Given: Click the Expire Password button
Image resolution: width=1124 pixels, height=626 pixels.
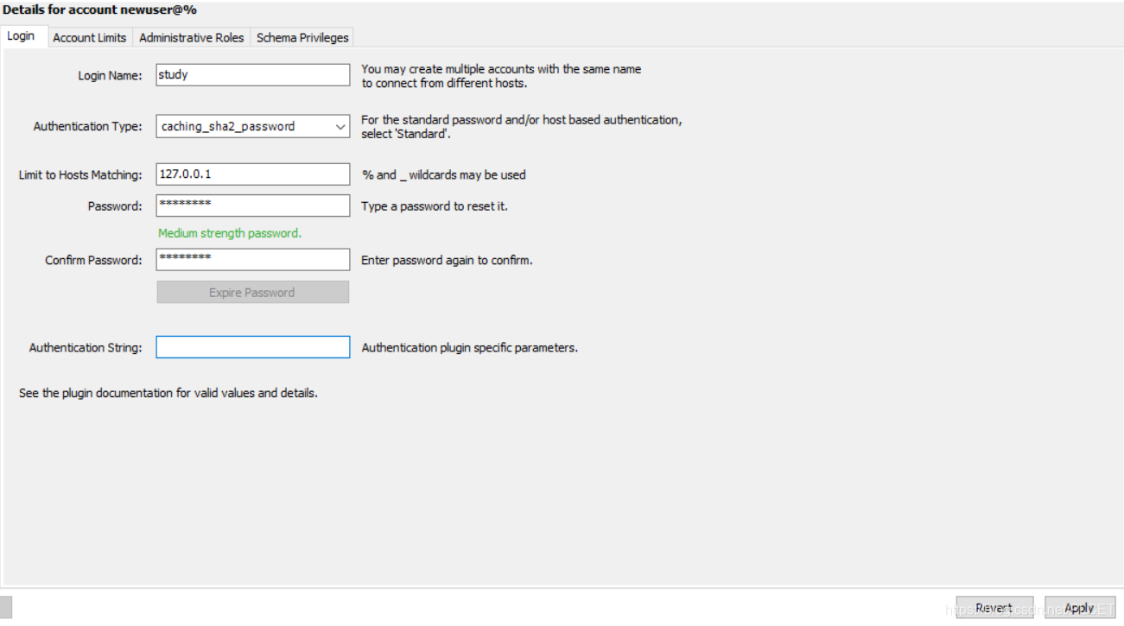Looking at the screenshot, I should point(253,292).
